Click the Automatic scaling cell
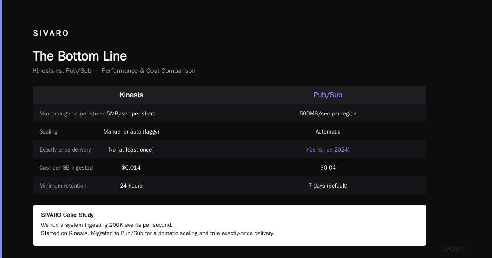Screen dimensions: 492x258 (x=328, y=131)
